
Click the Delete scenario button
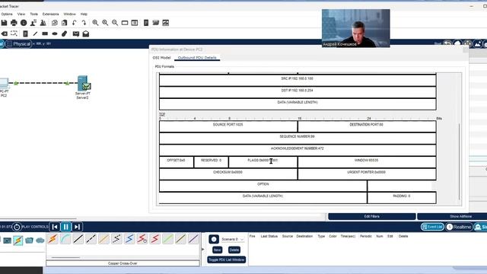234,250
